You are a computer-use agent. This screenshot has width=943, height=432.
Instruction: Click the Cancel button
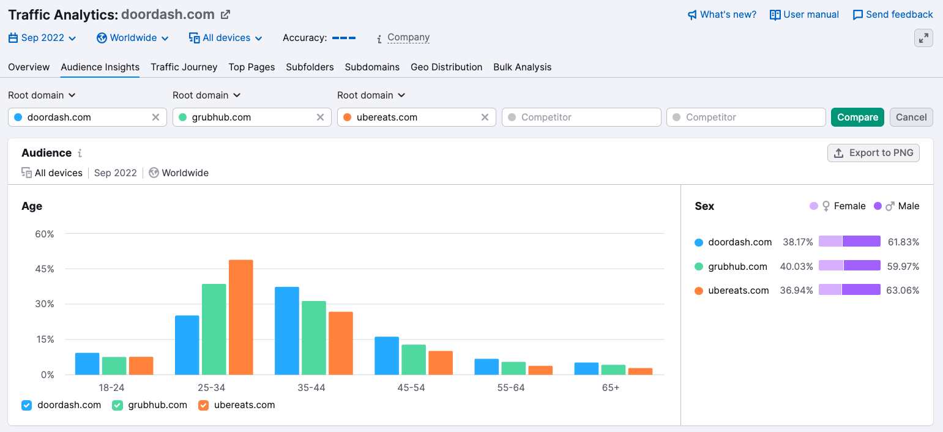click(911, 117)
